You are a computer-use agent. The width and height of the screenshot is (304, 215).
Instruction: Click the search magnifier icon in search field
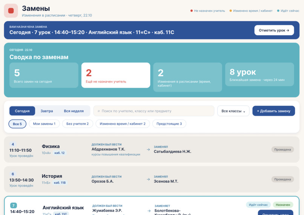(99, 111)
